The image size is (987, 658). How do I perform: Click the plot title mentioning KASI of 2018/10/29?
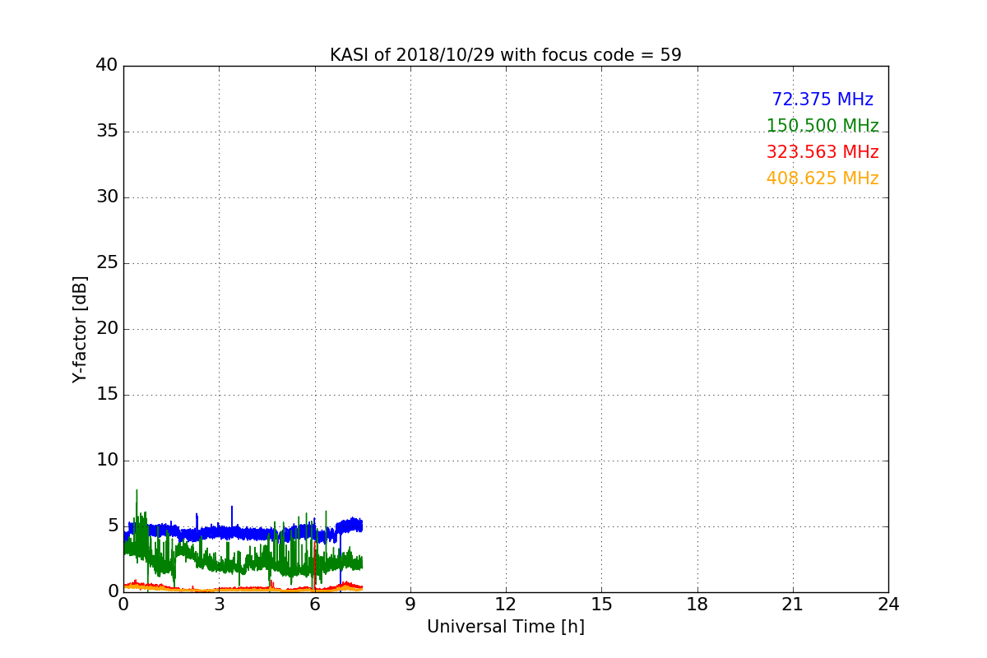[x=505, y=55]
